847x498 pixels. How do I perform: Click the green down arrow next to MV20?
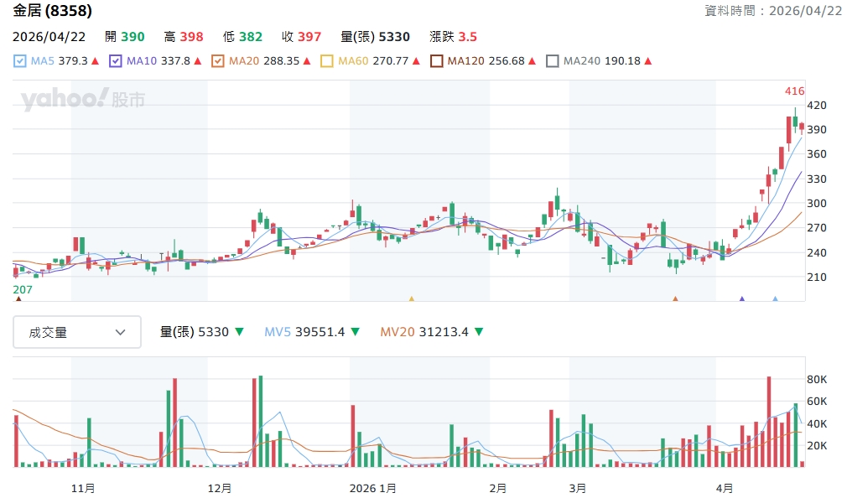click(479, 332)
